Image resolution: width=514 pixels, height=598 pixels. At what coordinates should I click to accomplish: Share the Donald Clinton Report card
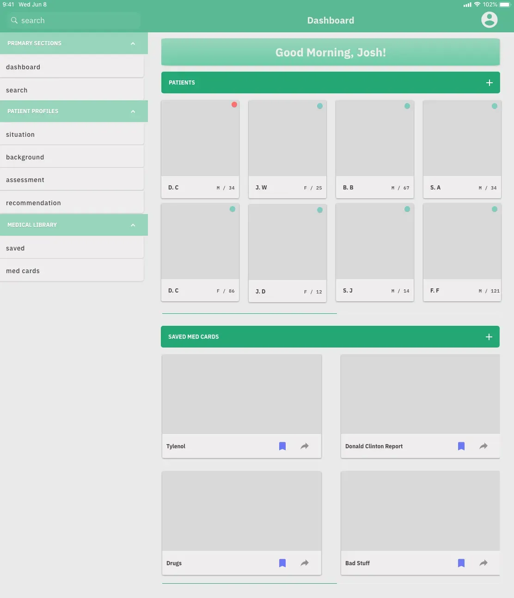pos(483,446)
